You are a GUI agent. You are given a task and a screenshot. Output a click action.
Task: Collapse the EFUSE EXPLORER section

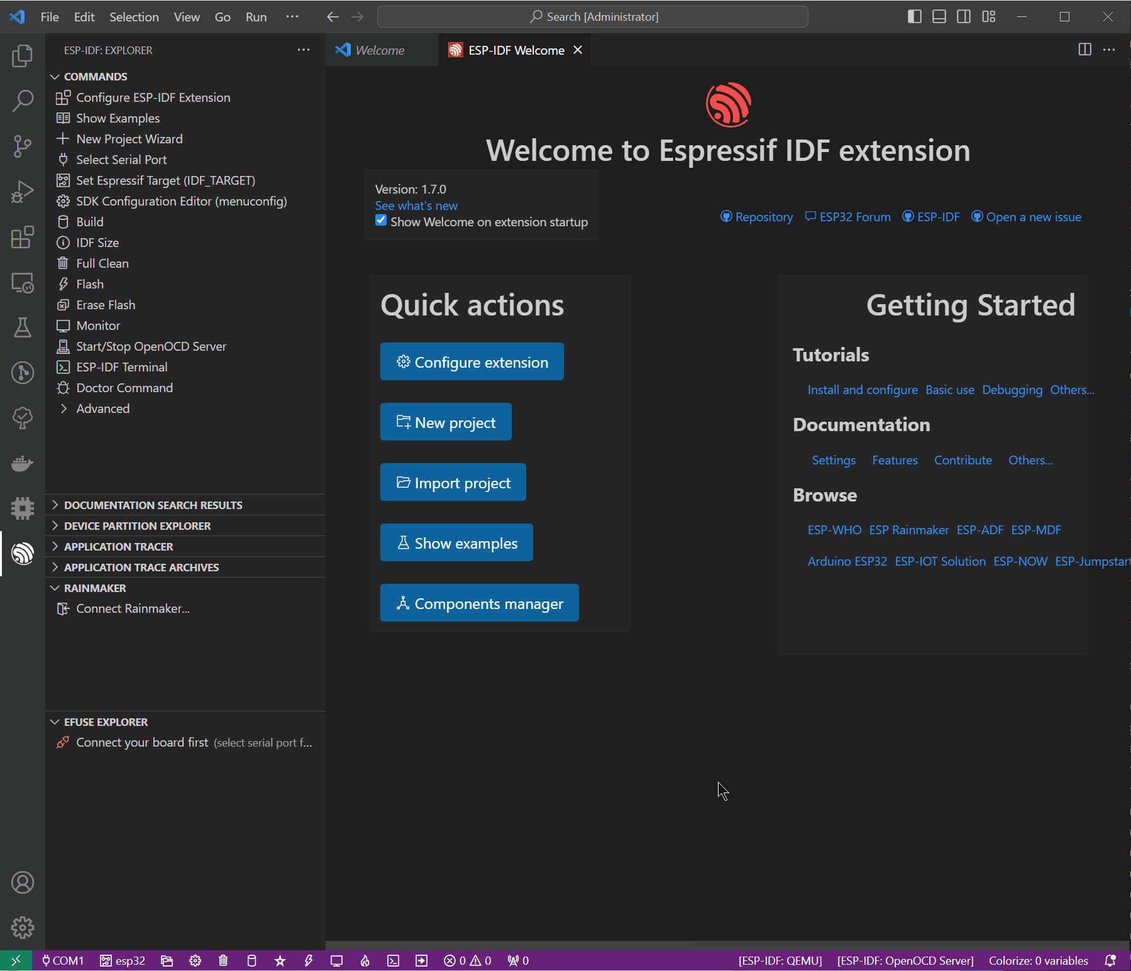click(x=185, y=722)
